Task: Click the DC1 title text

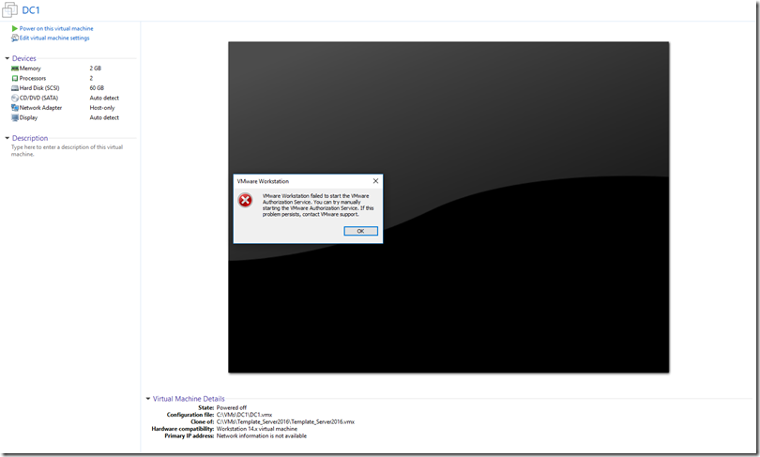Action: [31, 10]
